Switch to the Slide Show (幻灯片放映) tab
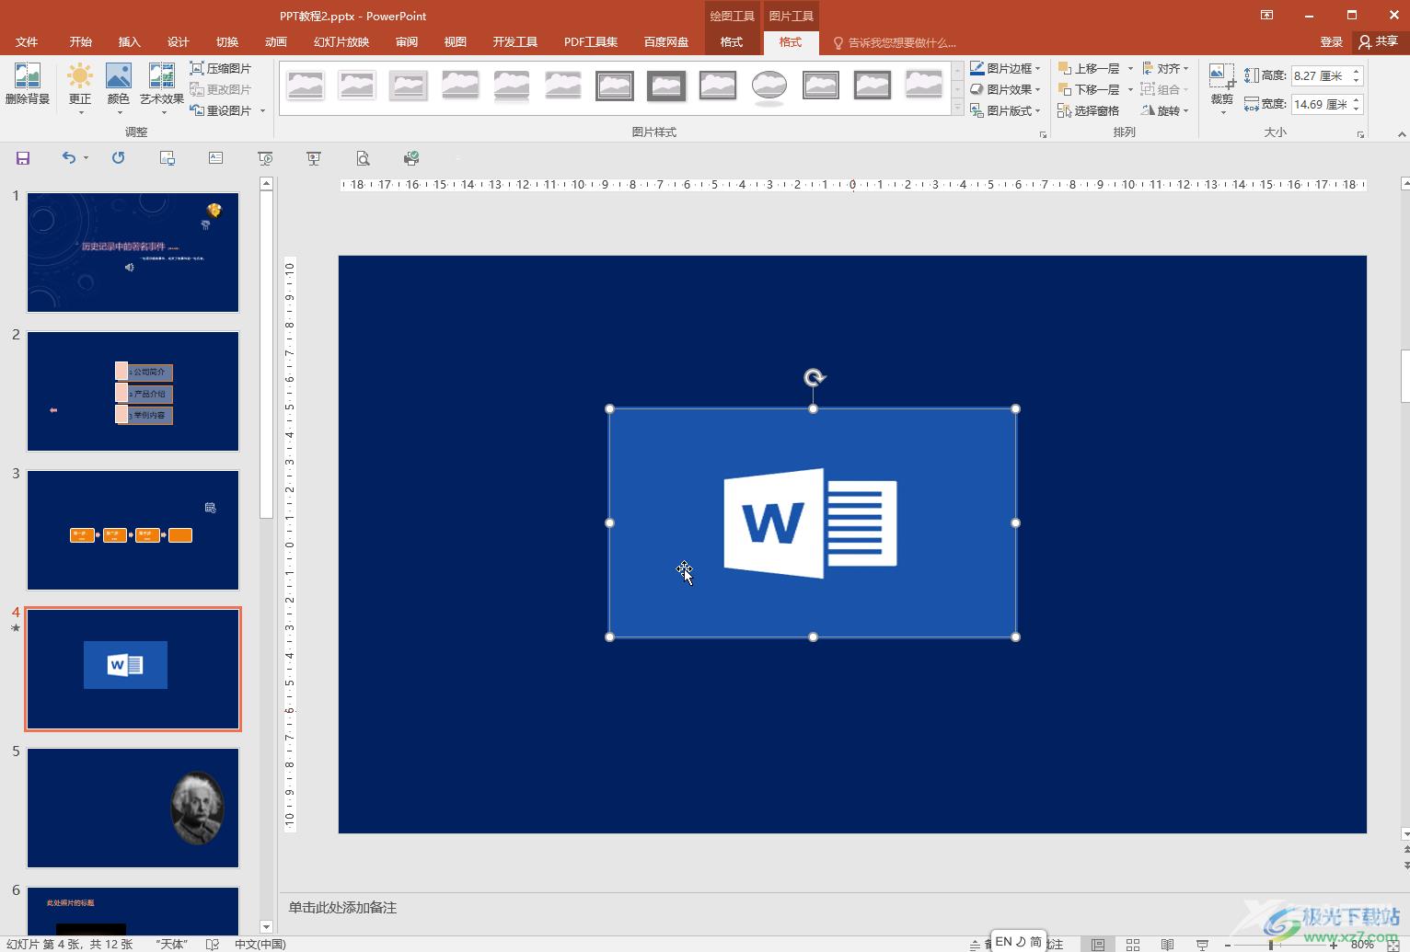The width and height of the screenshot is (1410, 952). (x=341, y=42)
